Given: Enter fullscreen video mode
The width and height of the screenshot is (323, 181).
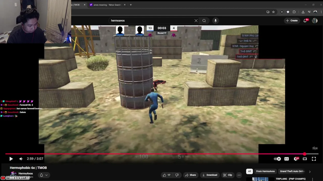Looking at the screenshot, I should click(314, 159).
